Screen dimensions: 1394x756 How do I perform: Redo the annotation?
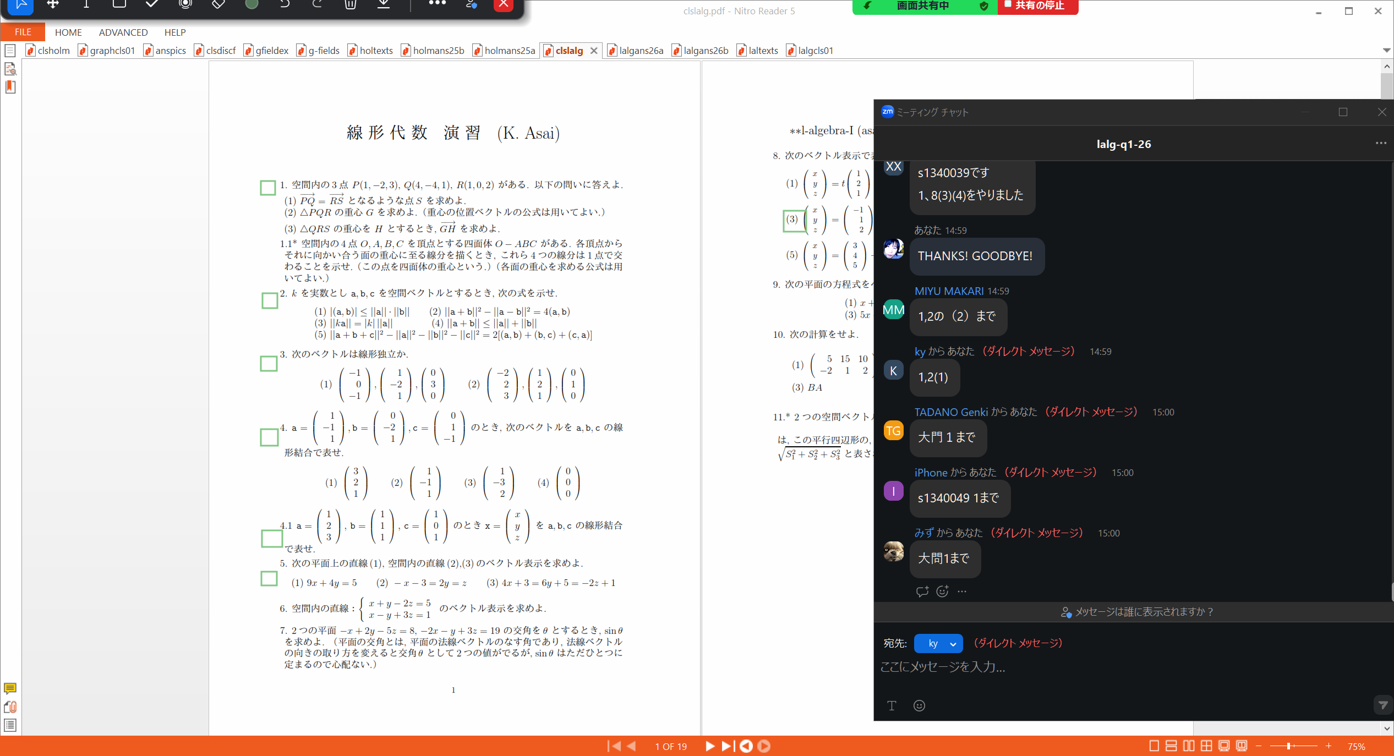[x=318, y=4]
